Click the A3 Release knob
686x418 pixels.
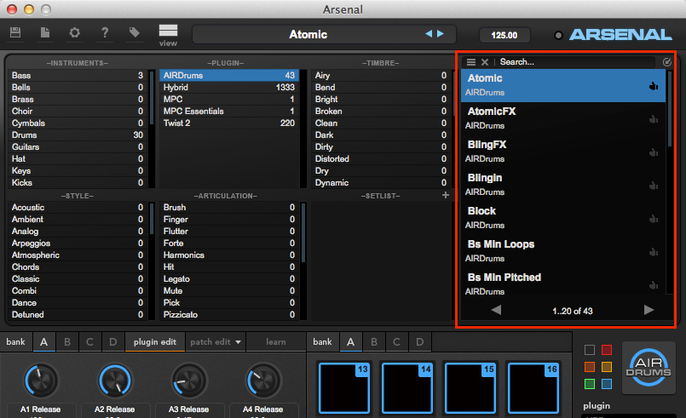[188, 381]
